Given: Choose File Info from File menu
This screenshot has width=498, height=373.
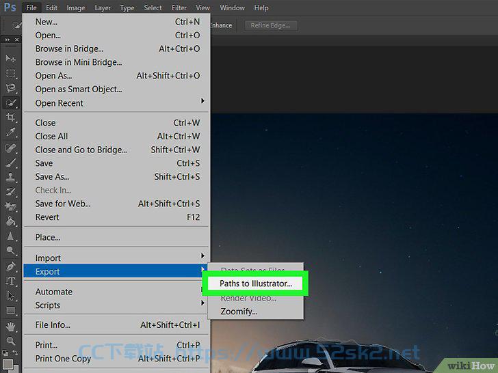Looking at the screenshot, I should point(116,324).
